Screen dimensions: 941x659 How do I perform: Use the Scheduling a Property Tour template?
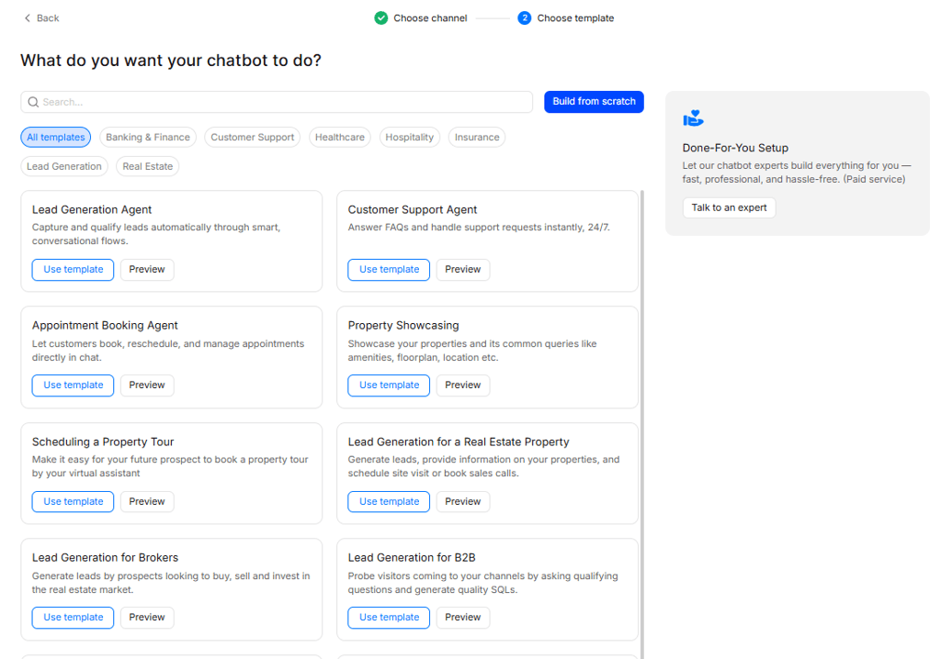[74, 501]
